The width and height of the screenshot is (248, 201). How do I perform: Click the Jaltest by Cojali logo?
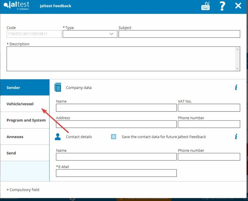coord(16,6)
